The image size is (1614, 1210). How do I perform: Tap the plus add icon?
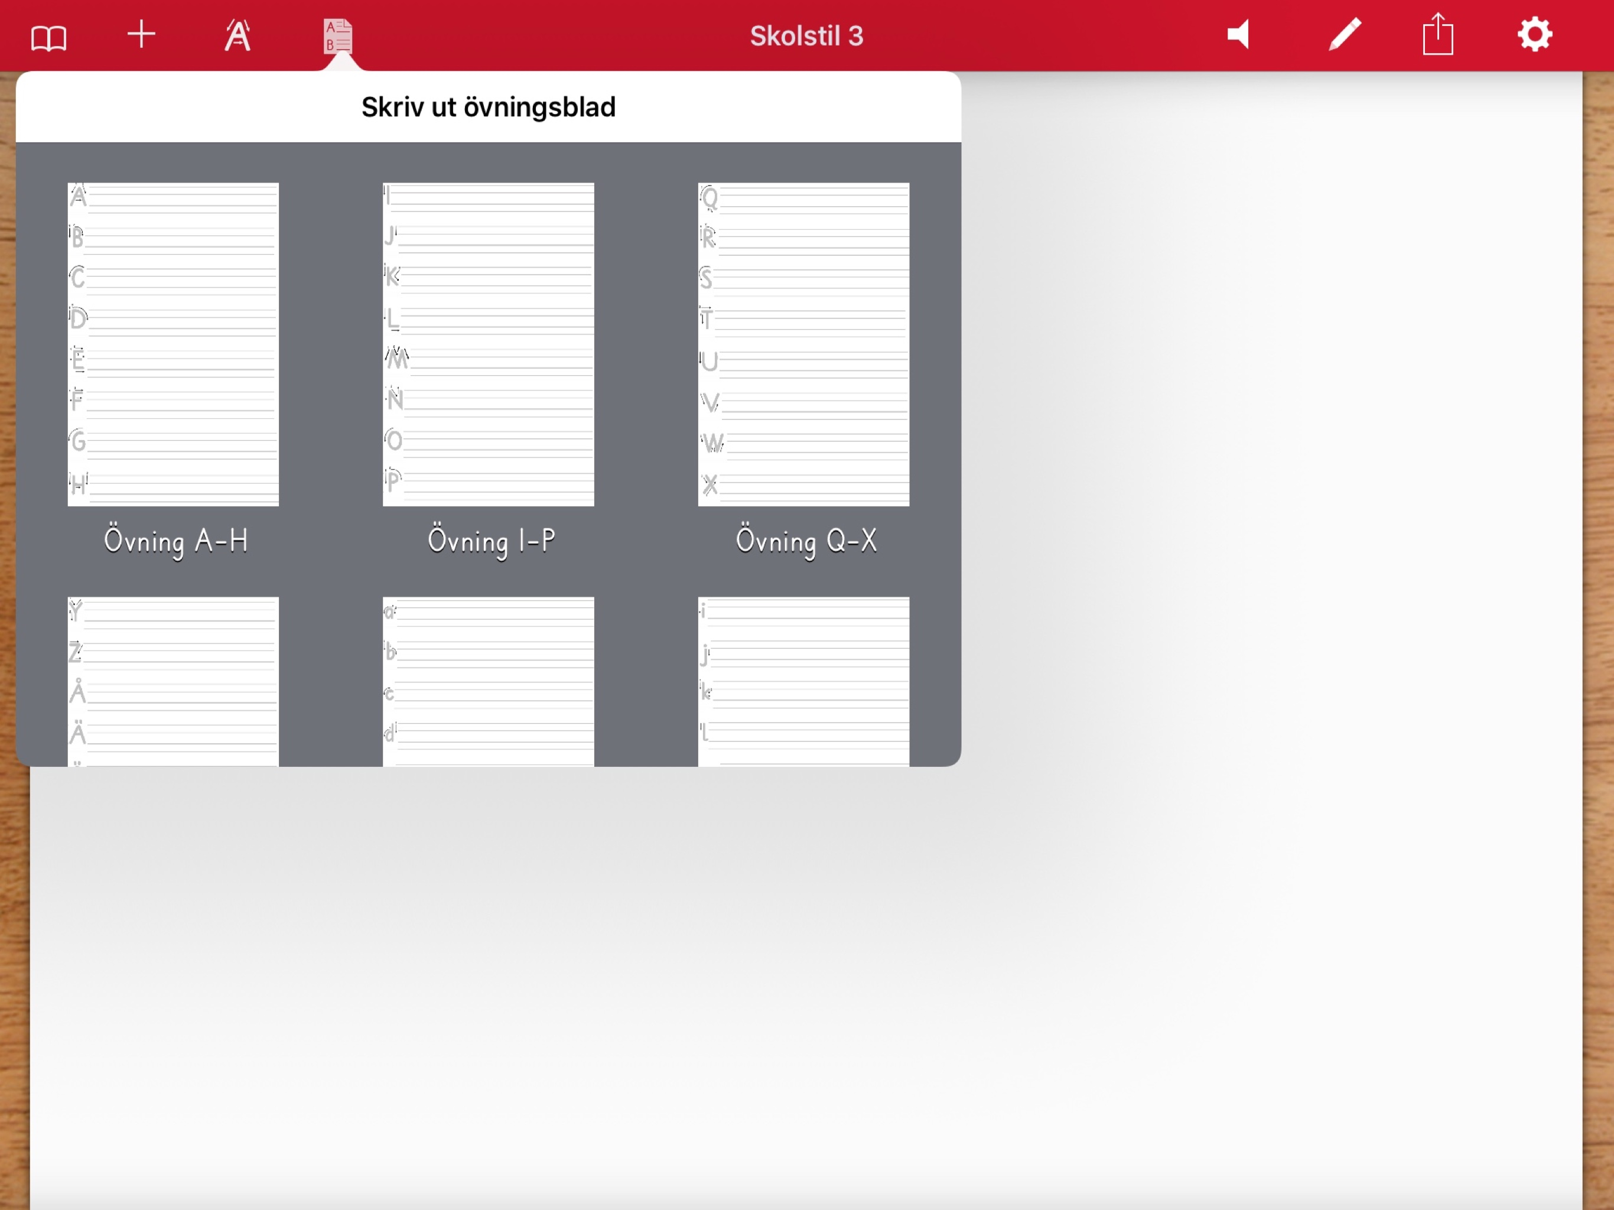(142, 35)
